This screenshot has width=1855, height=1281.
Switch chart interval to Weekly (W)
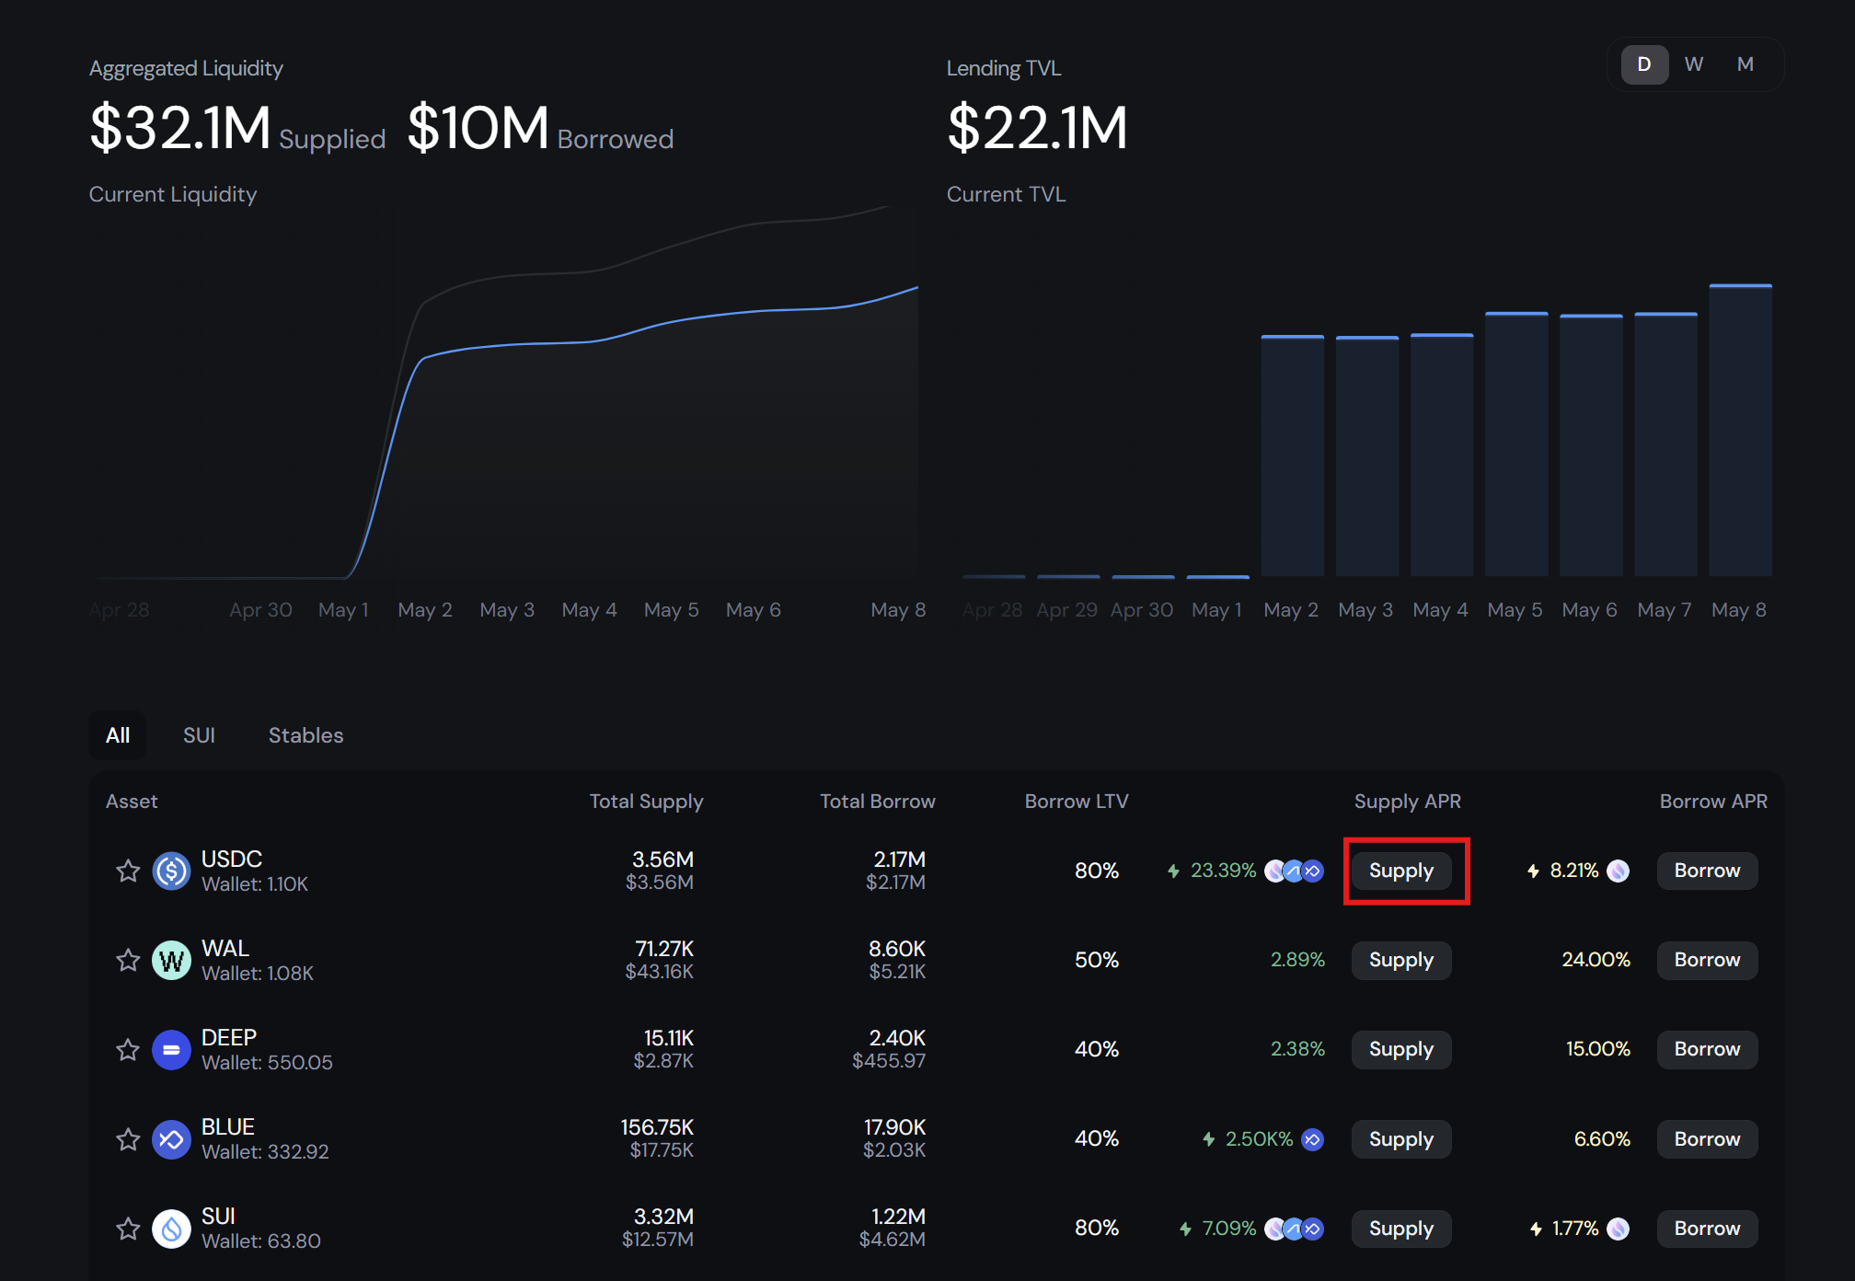pyautogui.click(x=1694, y=64)
